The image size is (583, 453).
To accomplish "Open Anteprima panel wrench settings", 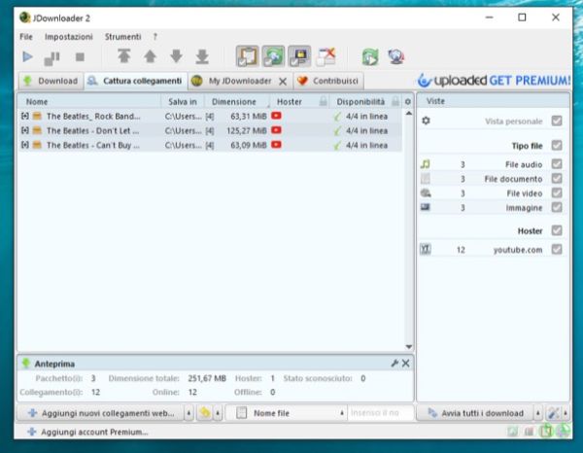I will tap(394, 363).
